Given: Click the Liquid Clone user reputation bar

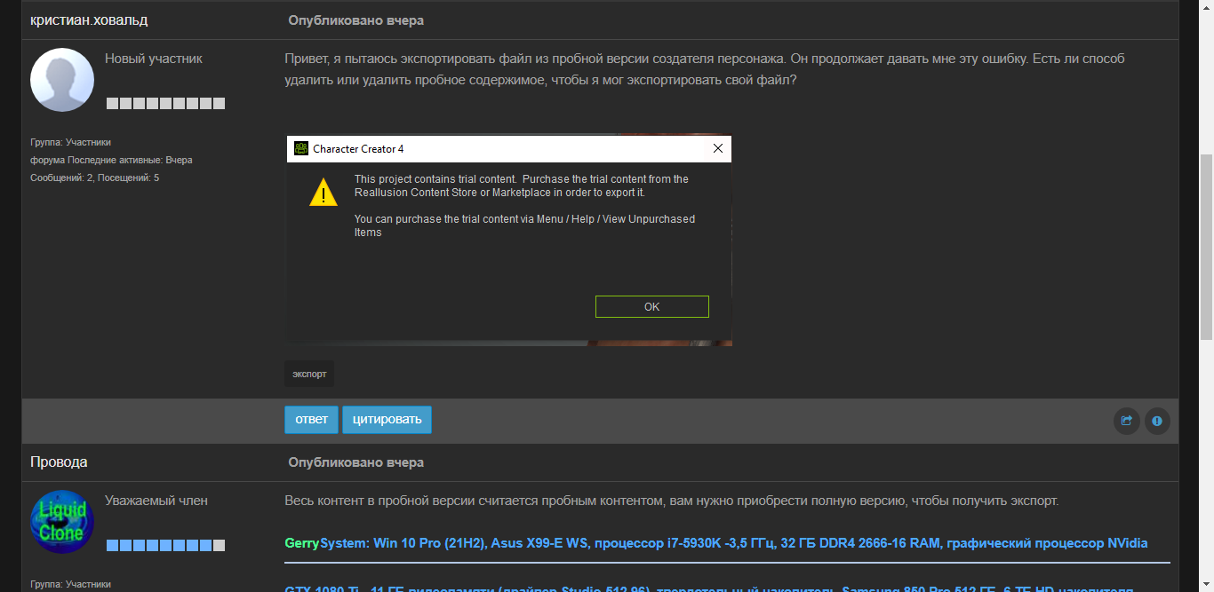Looking at the screenshot, I should point(165,545).
